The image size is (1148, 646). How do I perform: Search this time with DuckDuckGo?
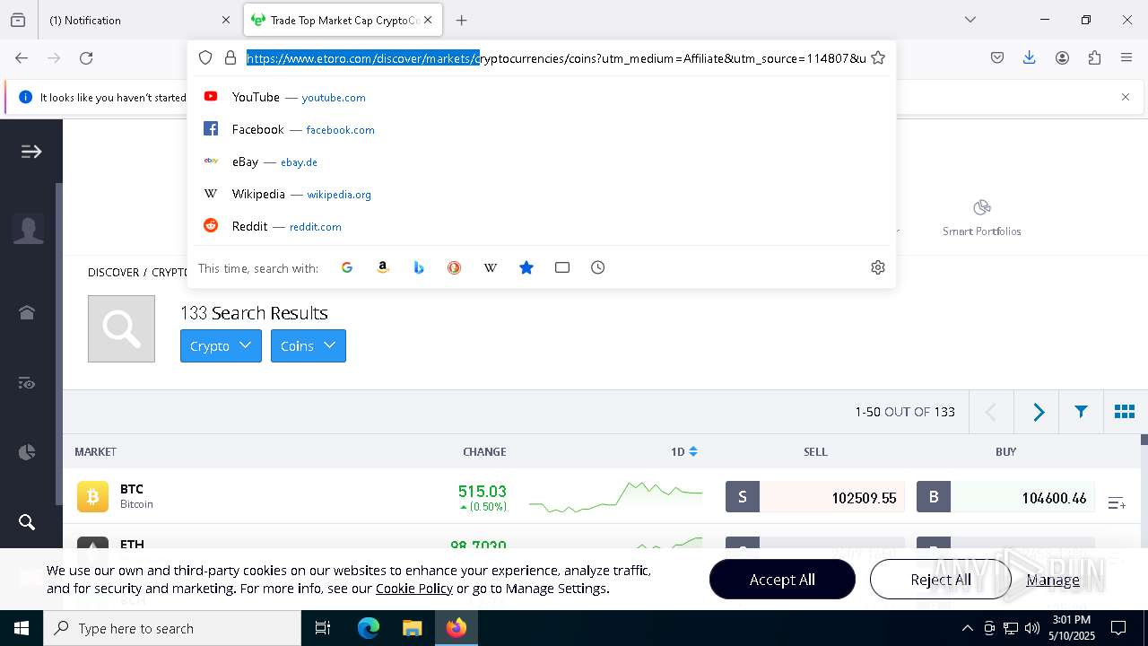tap(455, 267)
